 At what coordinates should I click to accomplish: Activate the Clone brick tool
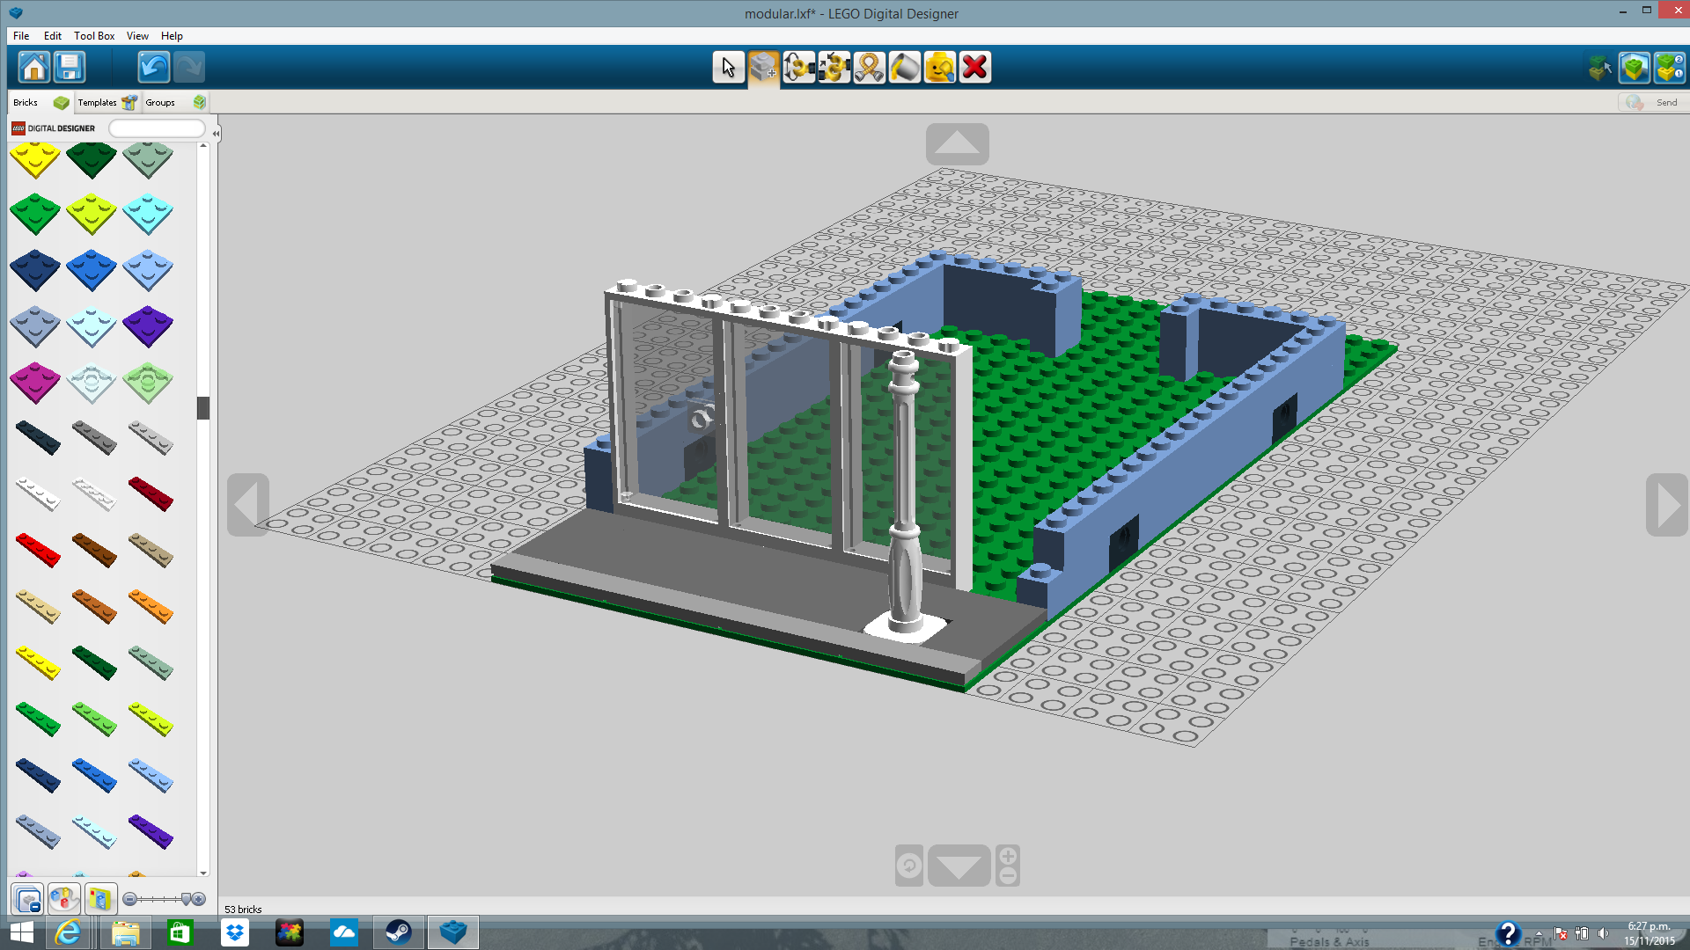pos(763,68)
